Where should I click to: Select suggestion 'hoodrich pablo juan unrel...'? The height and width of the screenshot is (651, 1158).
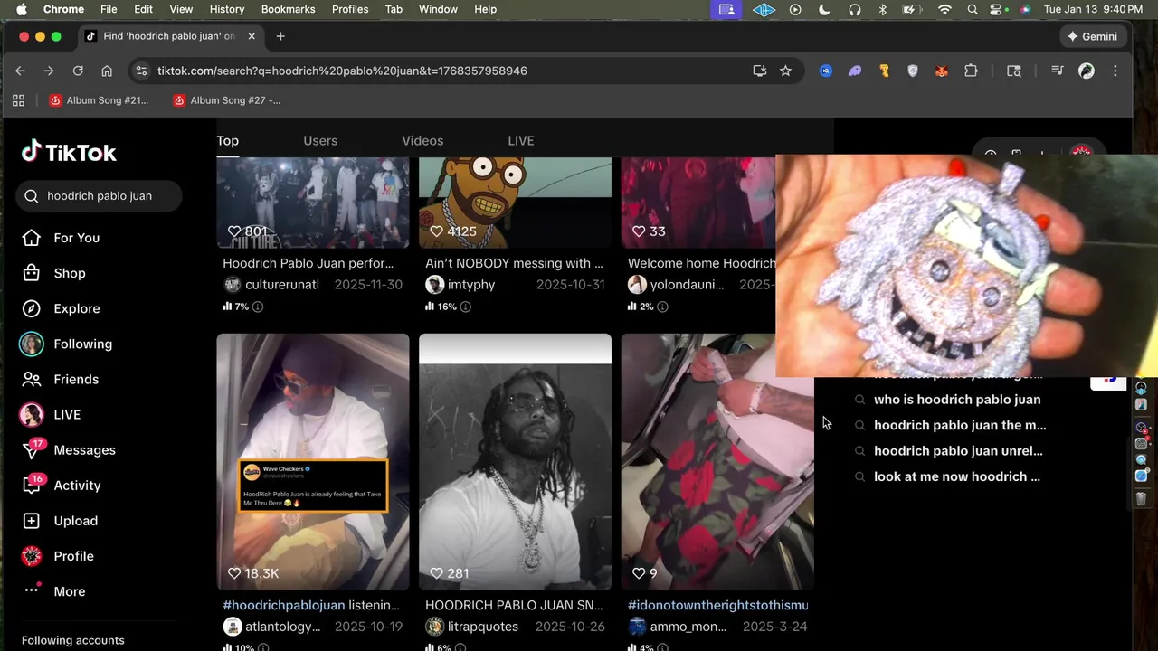(x=958, y=451)
